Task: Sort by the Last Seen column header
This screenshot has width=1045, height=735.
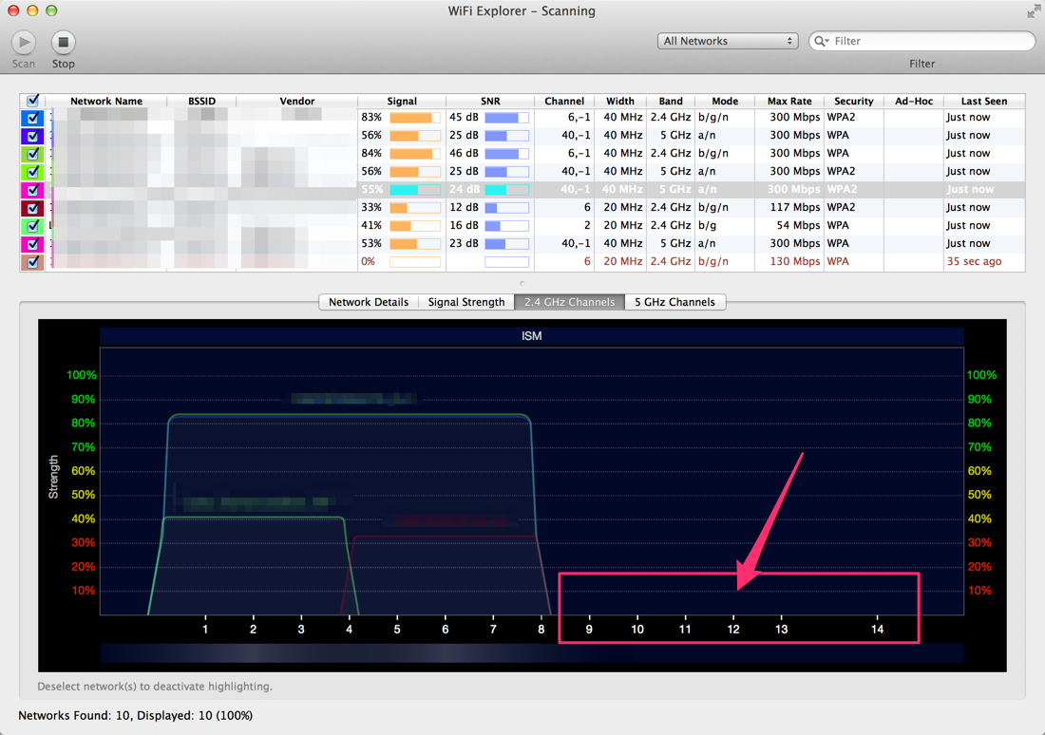Action: pos(984,101)
